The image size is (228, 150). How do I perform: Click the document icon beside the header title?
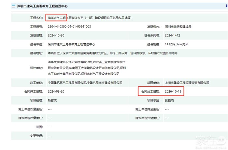(13, 6)
